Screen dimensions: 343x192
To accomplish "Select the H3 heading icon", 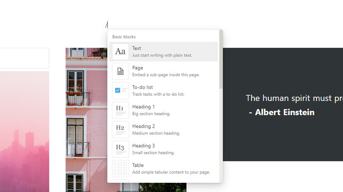I will pos(120,149).
